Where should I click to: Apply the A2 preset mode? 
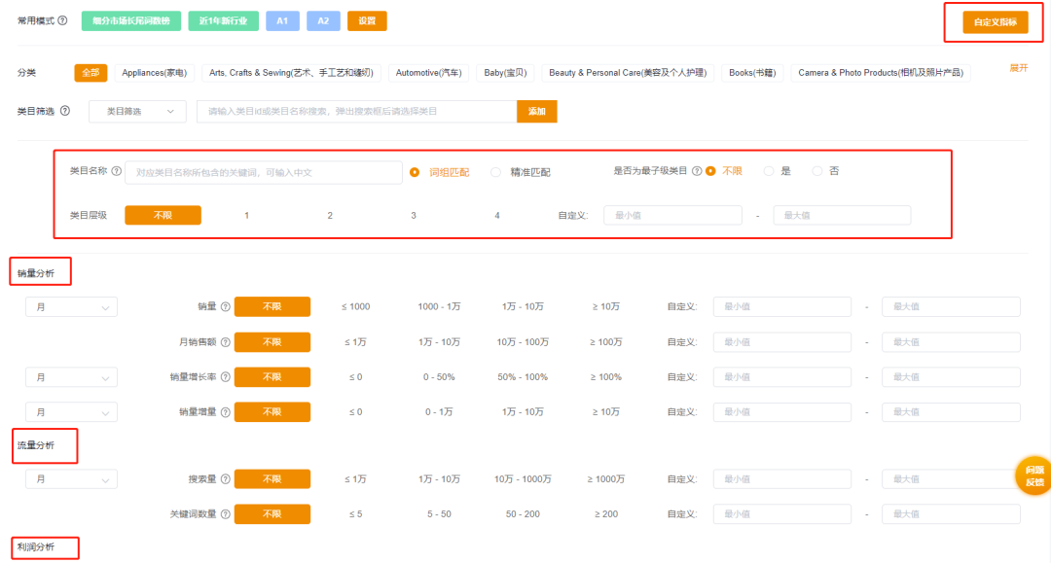pos(323,20)
